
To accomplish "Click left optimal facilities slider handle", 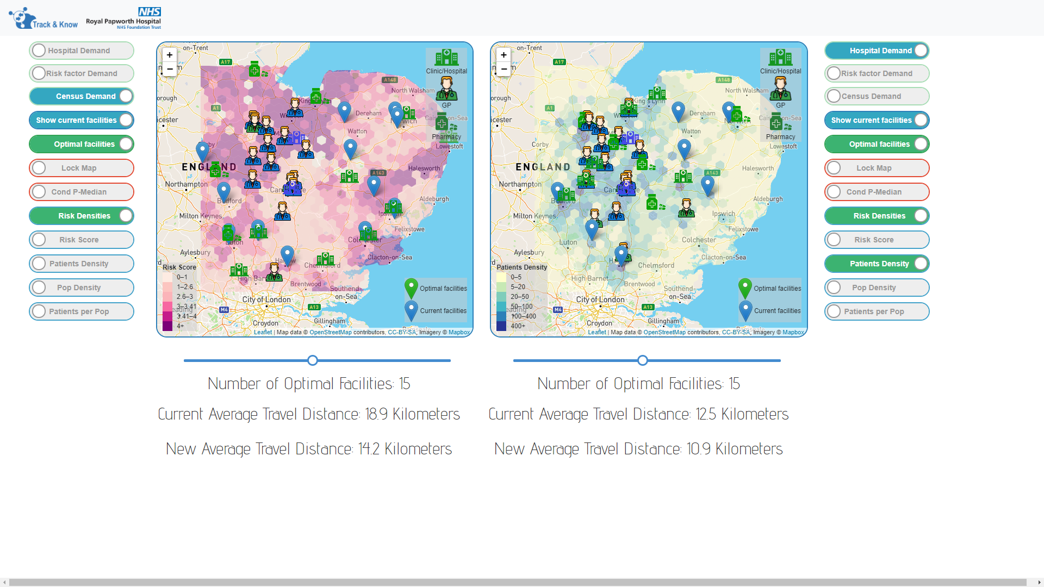I will pyautogui.click(x=313, y=360).
